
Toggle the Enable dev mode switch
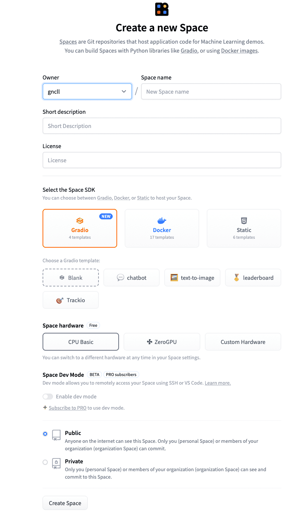click(48, 397)
